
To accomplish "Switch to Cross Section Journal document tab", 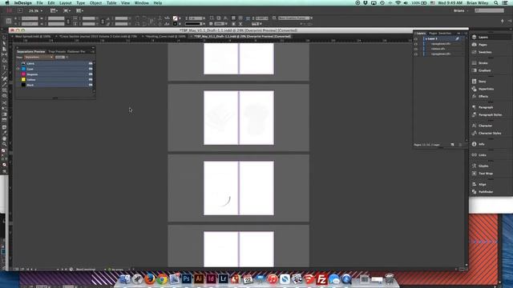I will click(98, 37).
